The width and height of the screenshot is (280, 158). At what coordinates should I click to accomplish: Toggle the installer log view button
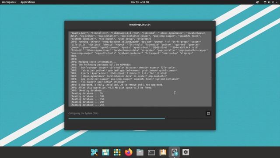click(208, 113)
